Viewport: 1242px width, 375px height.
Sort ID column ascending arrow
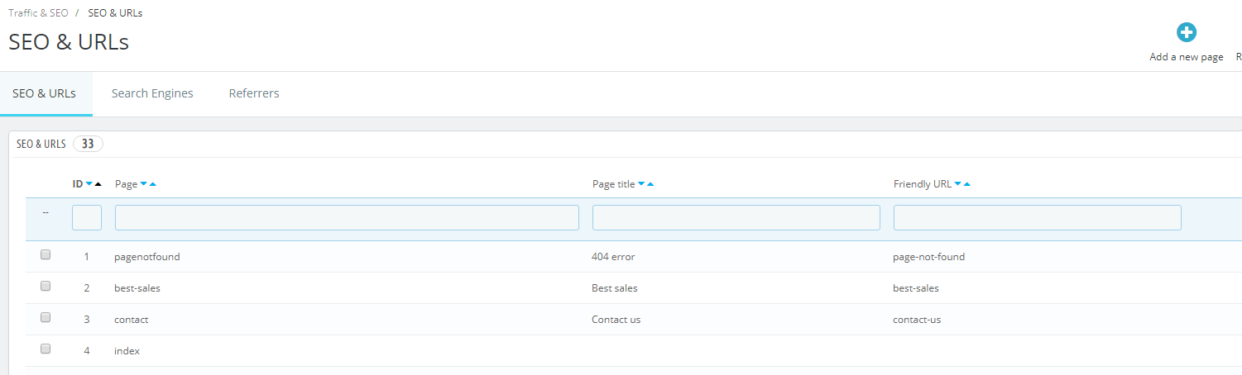pos(98,184)
